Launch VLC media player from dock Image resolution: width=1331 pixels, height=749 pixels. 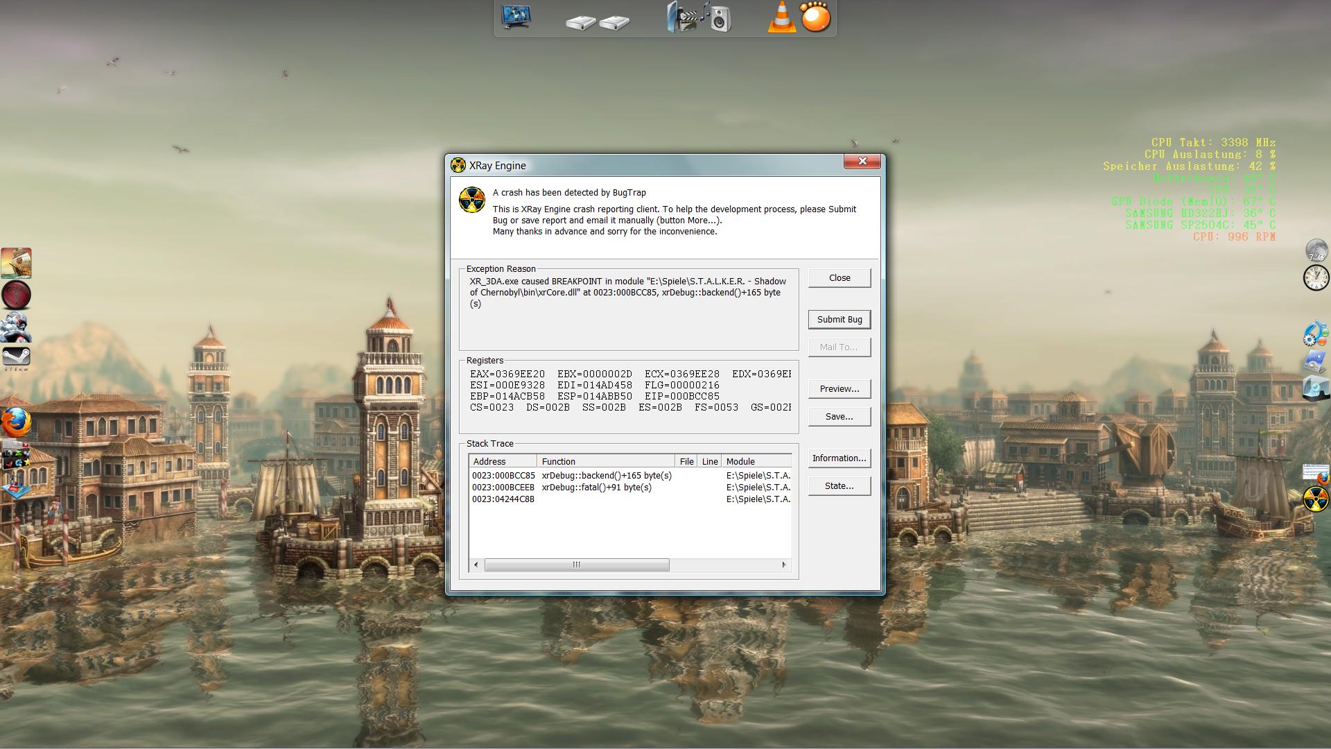tap(781, 17)
